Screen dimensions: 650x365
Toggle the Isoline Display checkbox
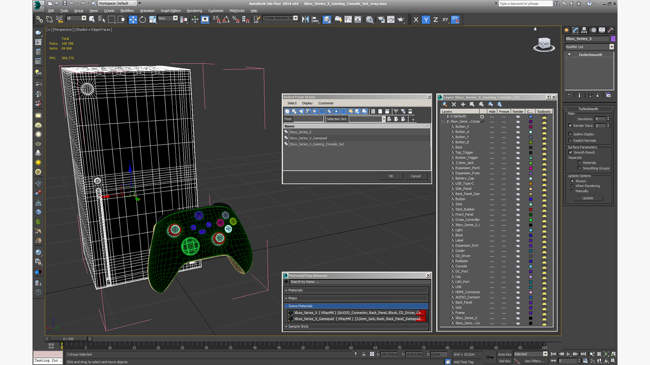570,134
